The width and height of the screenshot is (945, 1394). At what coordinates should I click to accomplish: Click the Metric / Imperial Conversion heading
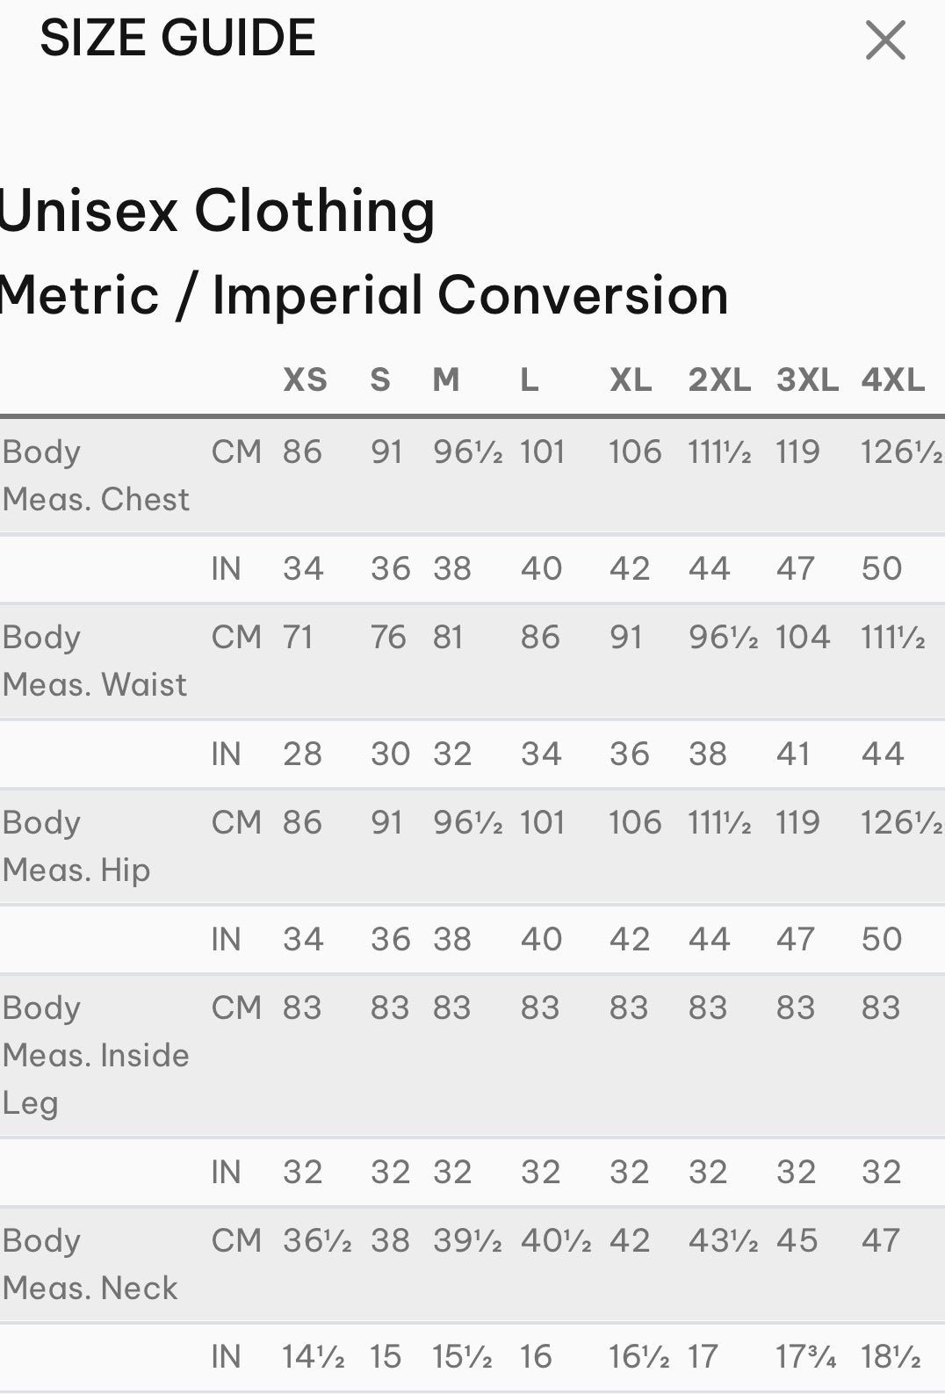click(x=364, y=294)
